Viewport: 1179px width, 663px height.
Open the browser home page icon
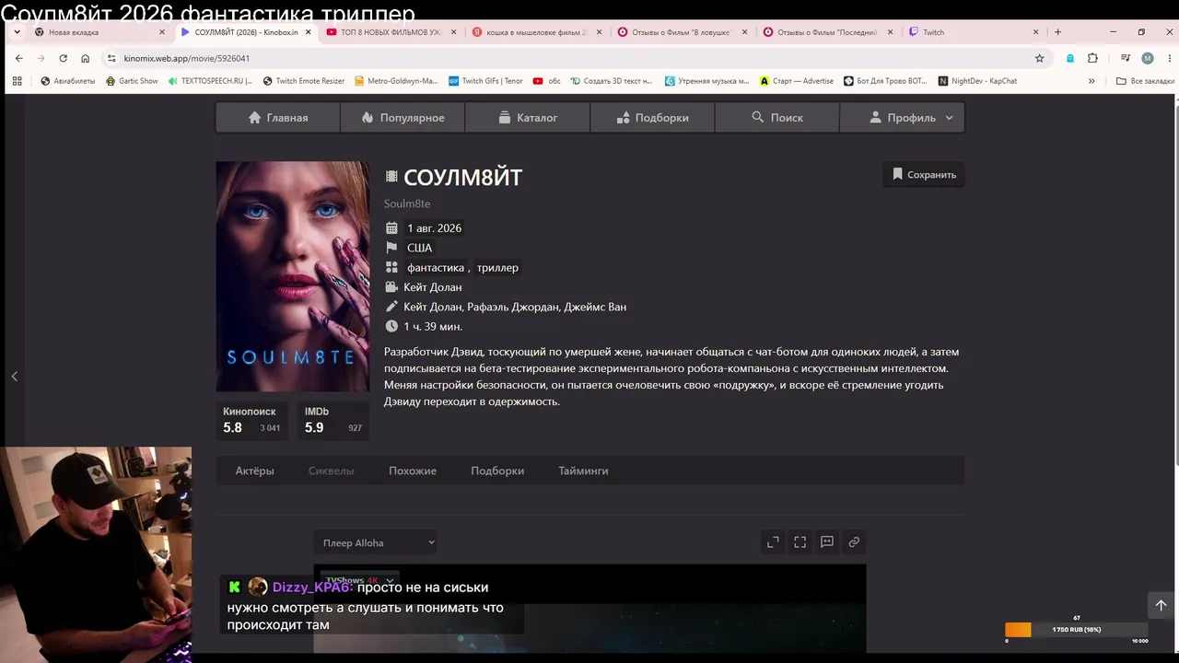[x=85, y=58]
